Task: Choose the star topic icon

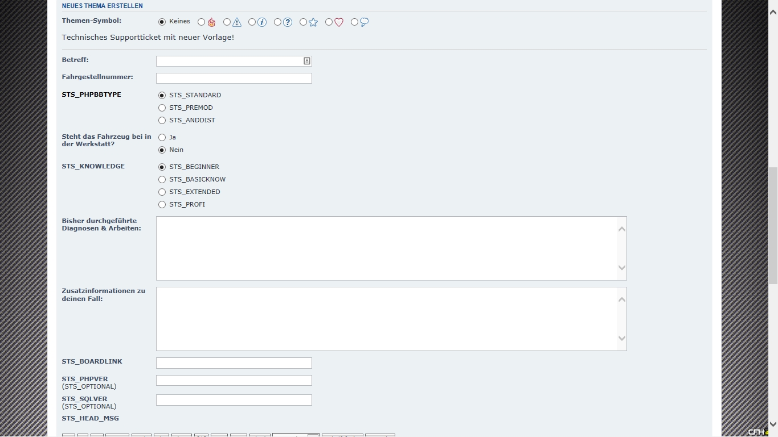Action: point(304,22)
